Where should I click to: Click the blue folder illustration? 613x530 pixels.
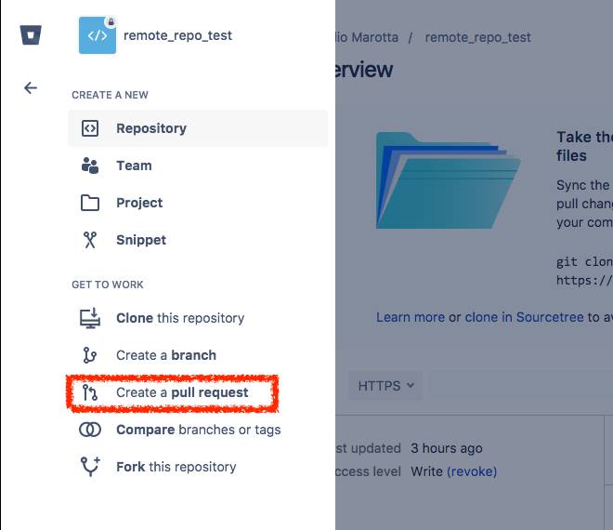click(x=448, y=180)
